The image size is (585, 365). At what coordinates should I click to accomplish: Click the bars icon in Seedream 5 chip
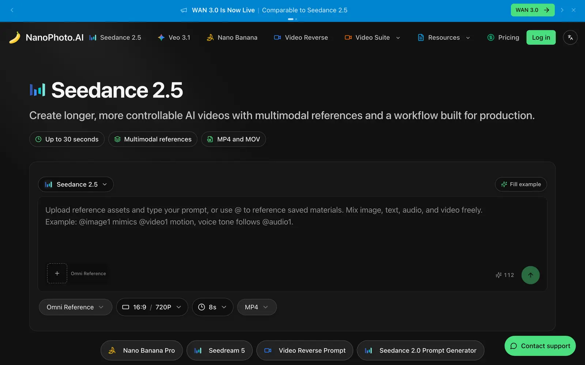coord(198,350)
